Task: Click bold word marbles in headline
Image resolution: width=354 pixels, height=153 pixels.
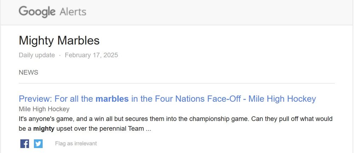Action: (112, 99)
